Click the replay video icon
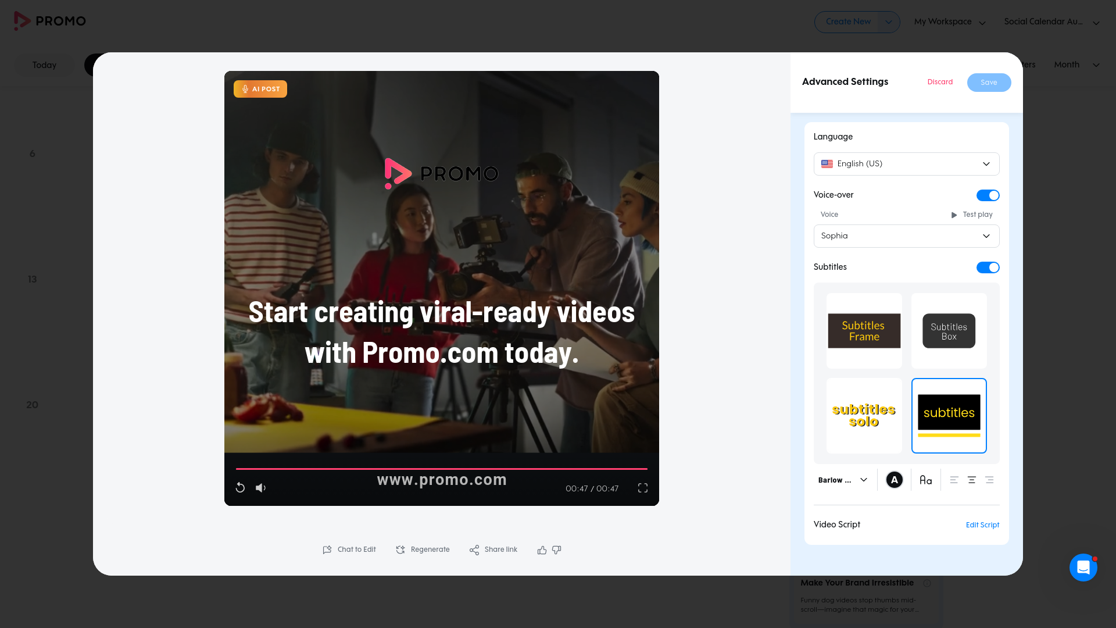 pyautogui.click(x=240, y=488)
